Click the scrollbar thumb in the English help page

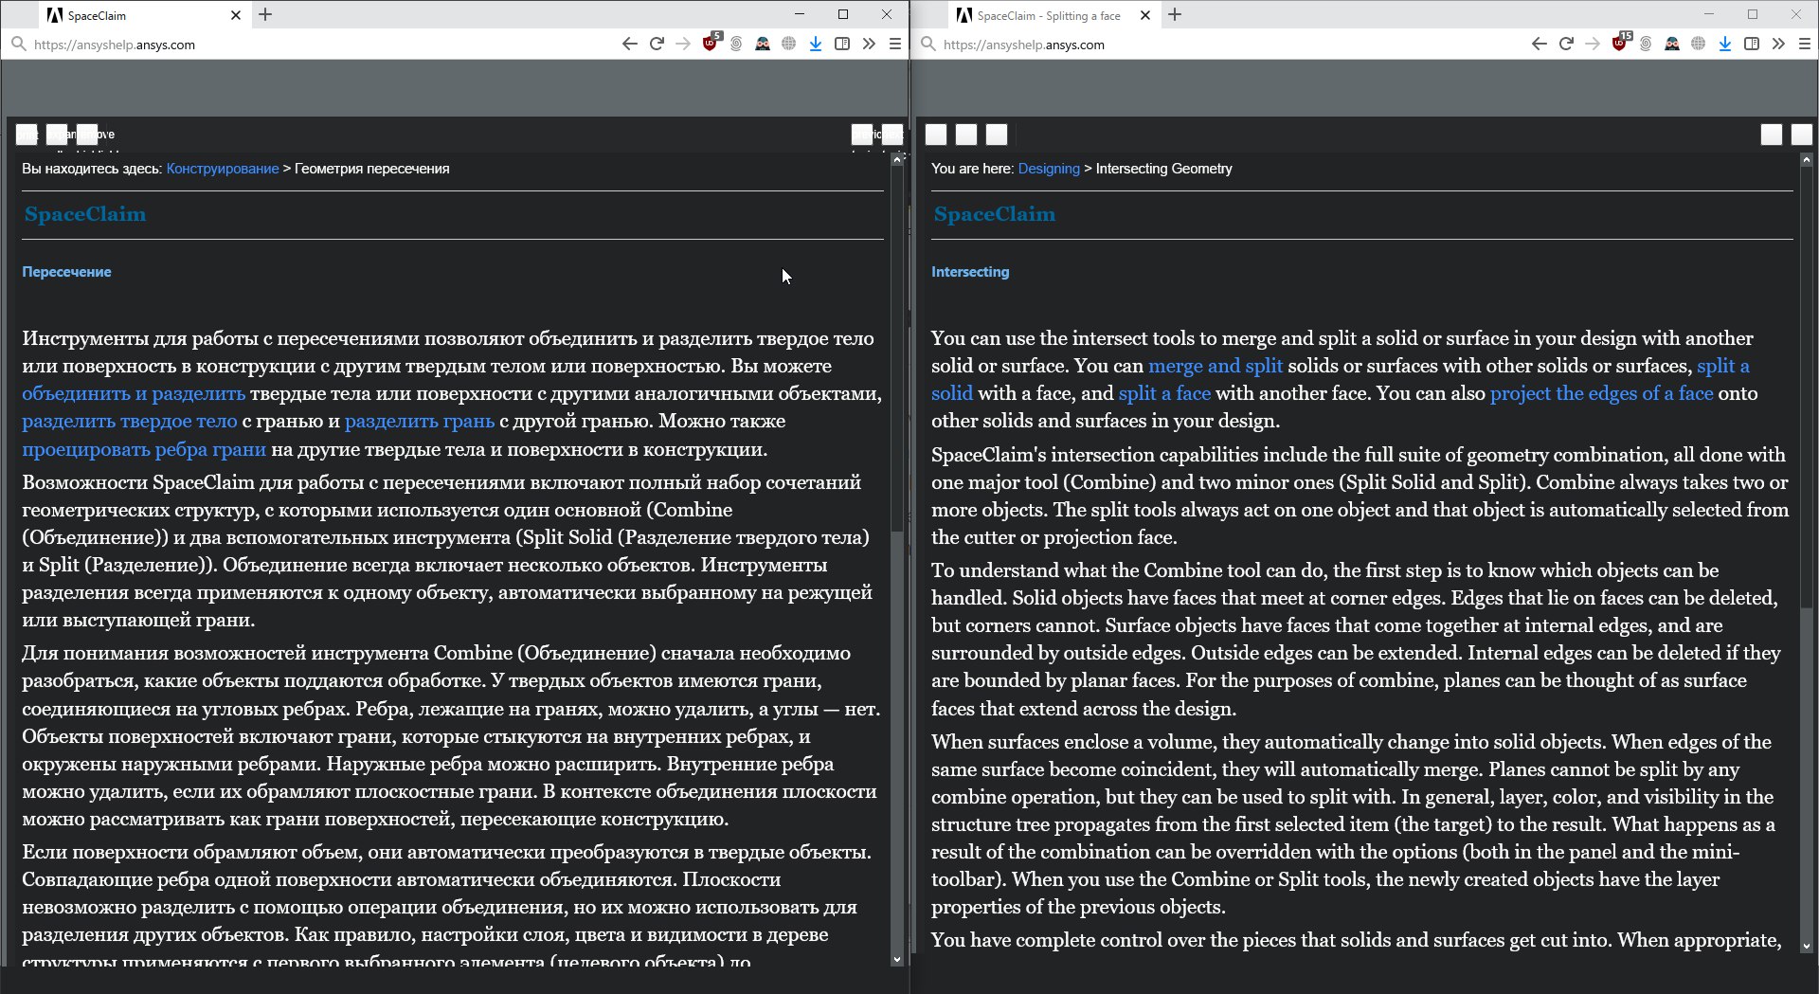(1807, 387)
